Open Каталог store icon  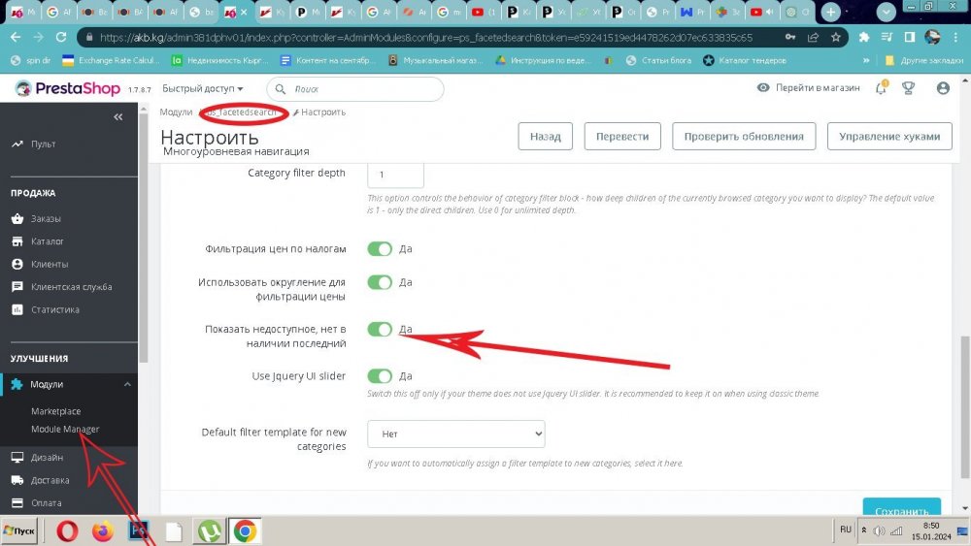(17, 241)
